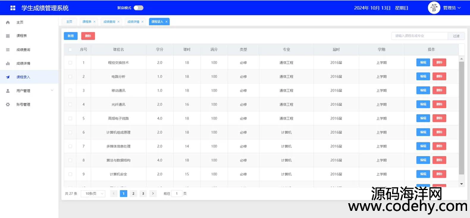Toggle the 默认模式 switch in the header

pyautogui.click(x=139, y=8)
